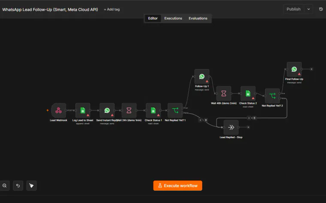The height and width of the screenshot is (203, 326).
Task: Select the Lead Replied - Stop node
Action: coord(231,127)
